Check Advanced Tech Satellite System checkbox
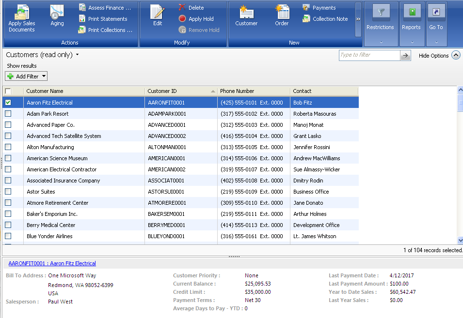463x318 pixels. pyautogui.click(x=8, y=136)
